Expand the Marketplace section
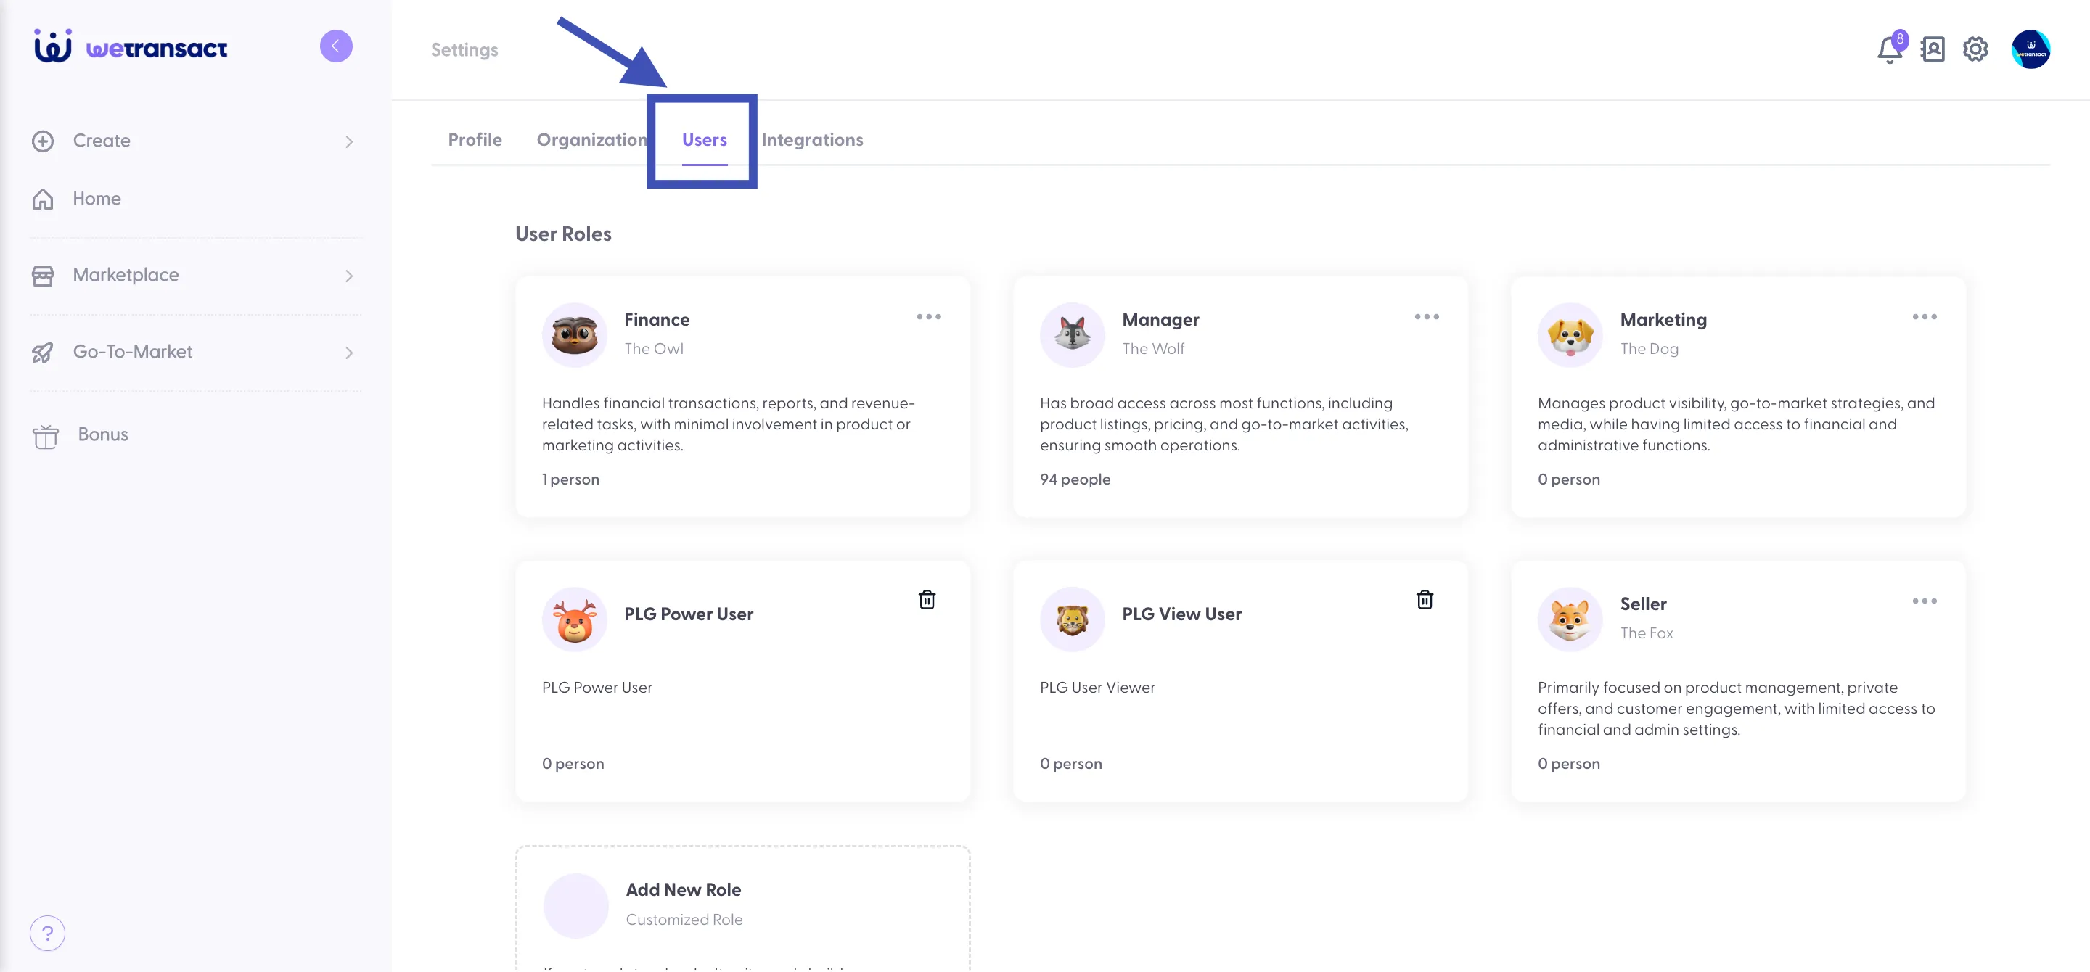This screenshot has width=2090, height=972. click(194, 276)
